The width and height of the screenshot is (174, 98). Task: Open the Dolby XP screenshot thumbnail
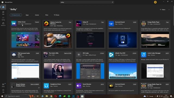pyautogui.click(x=90, y=40)
